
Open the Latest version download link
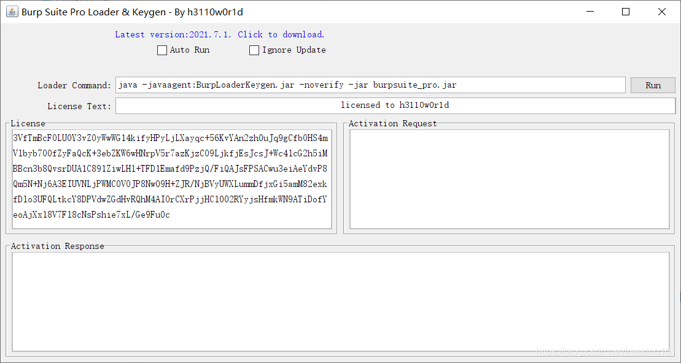(220, 35)
